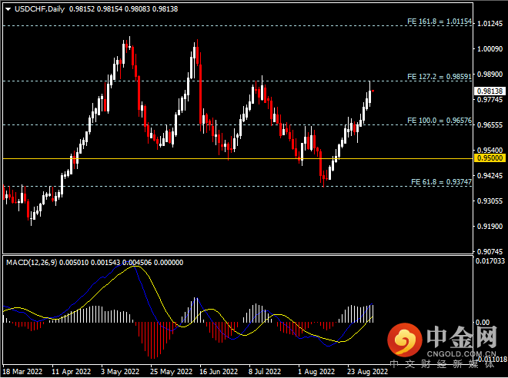This screenshot has height=378, width=508.
Task: Click the price axis label 1.01245
Action: point(490,24)
